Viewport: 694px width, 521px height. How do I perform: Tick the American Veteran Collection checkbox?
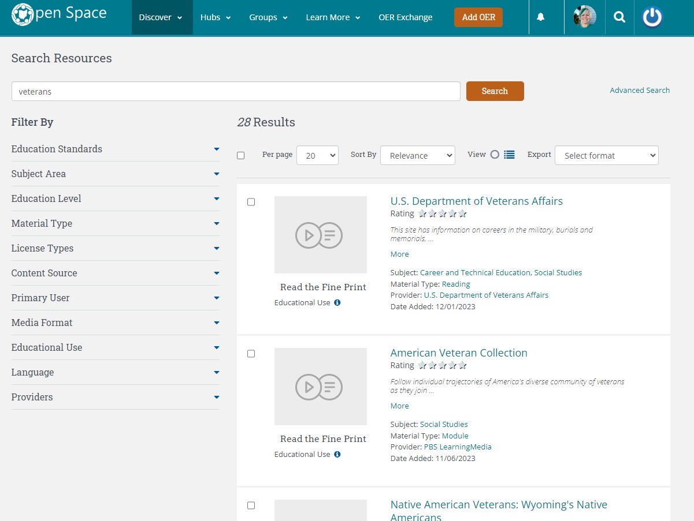251,354
